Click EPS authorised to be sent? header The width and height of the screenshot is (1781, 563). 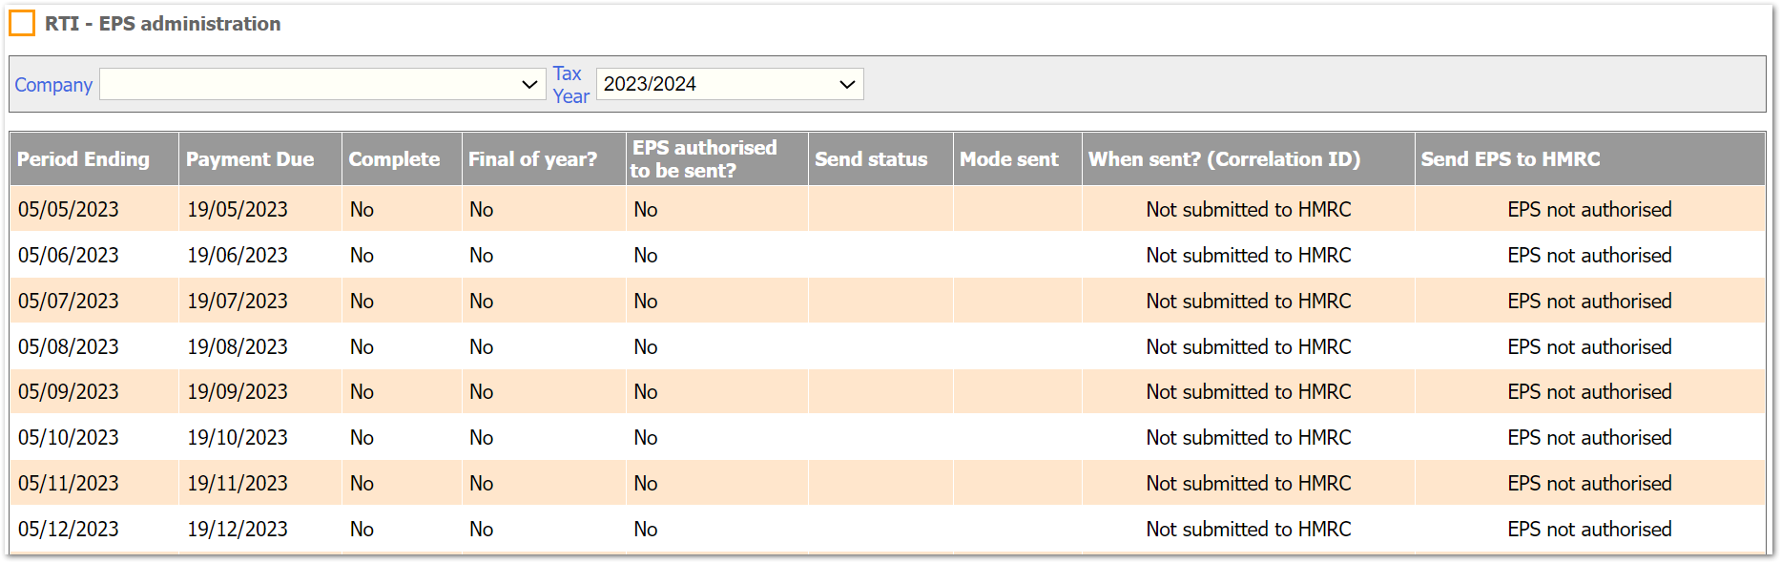click(704, 159)
